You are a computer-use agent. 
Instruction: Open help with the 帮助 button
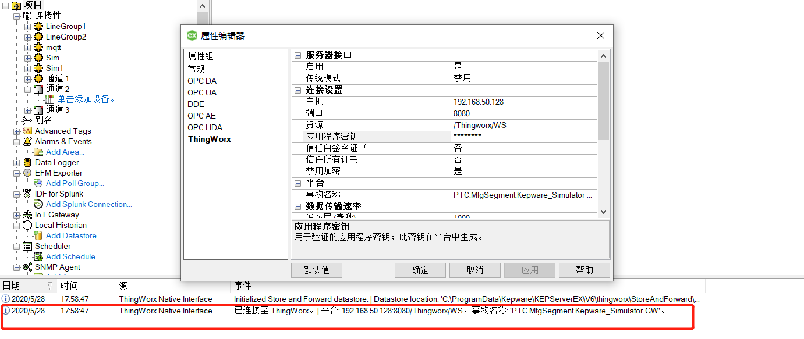coord(585,270)
